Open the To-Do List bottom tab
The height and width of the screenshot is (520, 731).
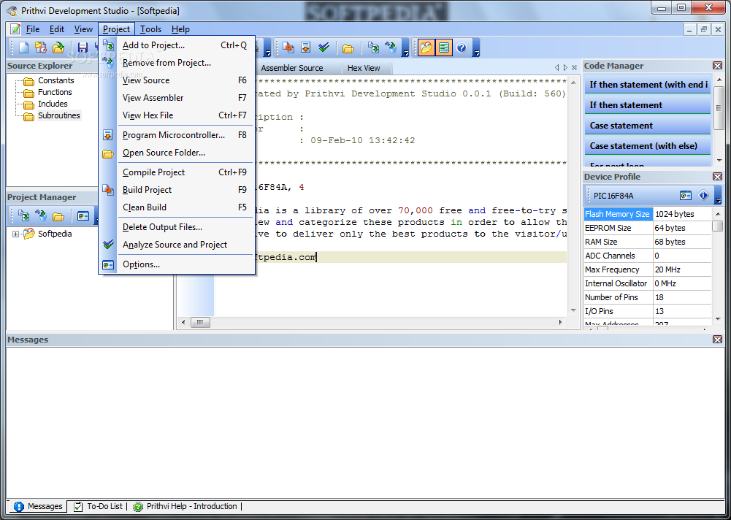(99, 506)
